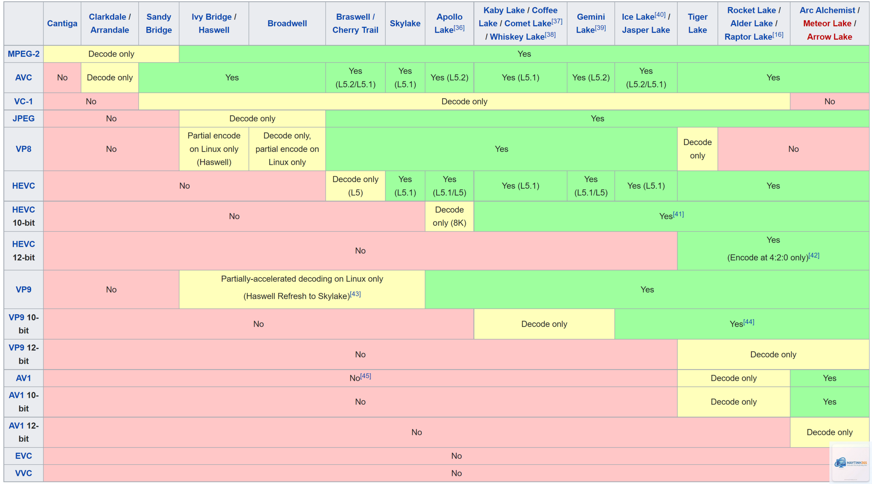This screenshot has height=484, width=872.
Task: Click the VP8 row header link
Action: (x=24, y=149)
